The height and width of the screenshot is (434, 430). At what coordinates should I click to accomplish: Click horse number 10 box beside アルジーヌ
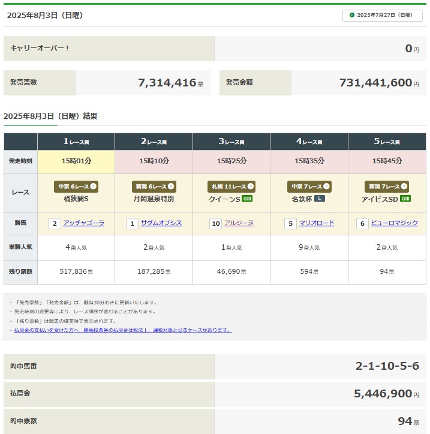215,223
